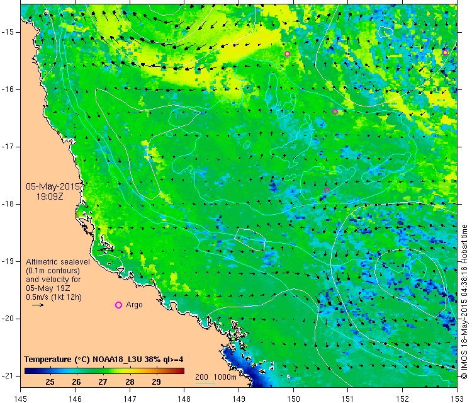Click the "05-May 19Z" legend text
Viewport: 472px width, 403px height.
coord(48,288)
